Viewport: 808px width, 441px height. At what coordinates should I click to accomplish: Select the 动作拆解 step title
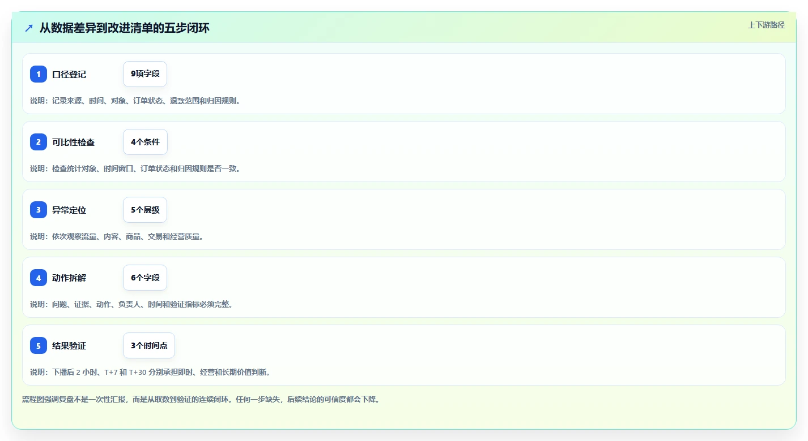[x=69, y=278]
